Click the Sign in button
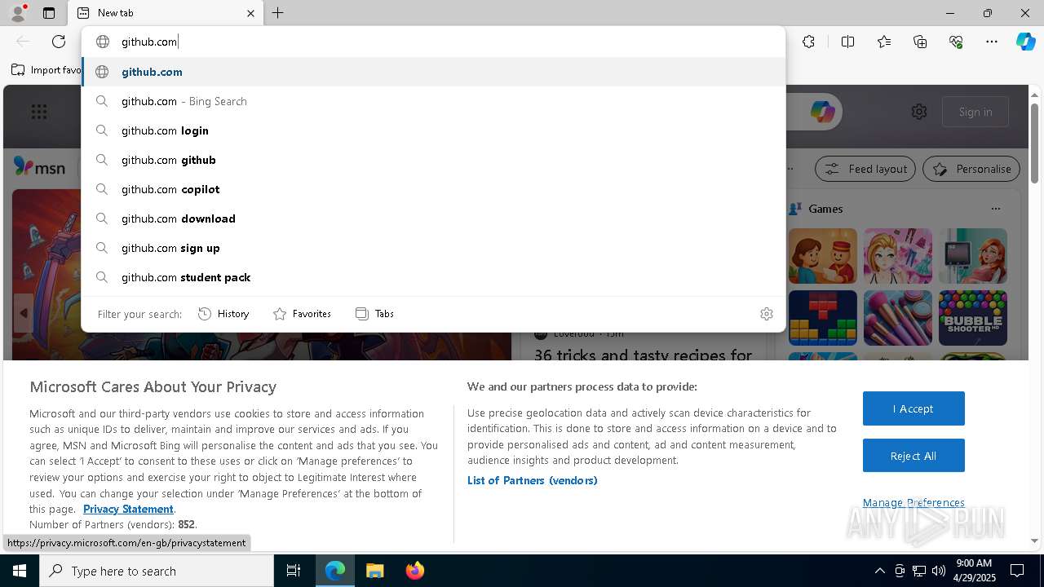The height and width of the screenshot is (587, 1044). pyautogui.click(x=975, y=112)
